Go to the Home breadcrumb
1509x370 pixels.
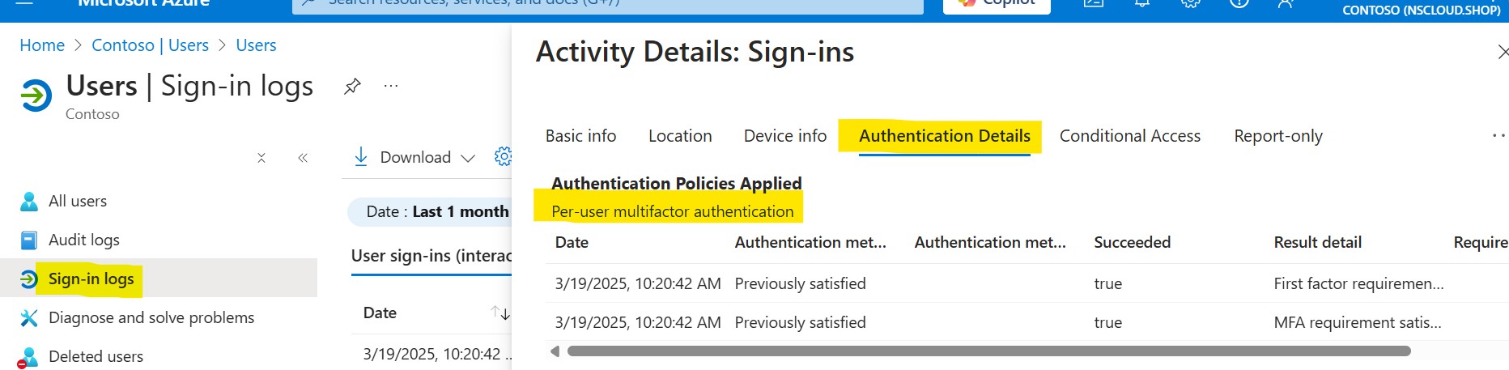pyautogui.click(x=42, y=45)
